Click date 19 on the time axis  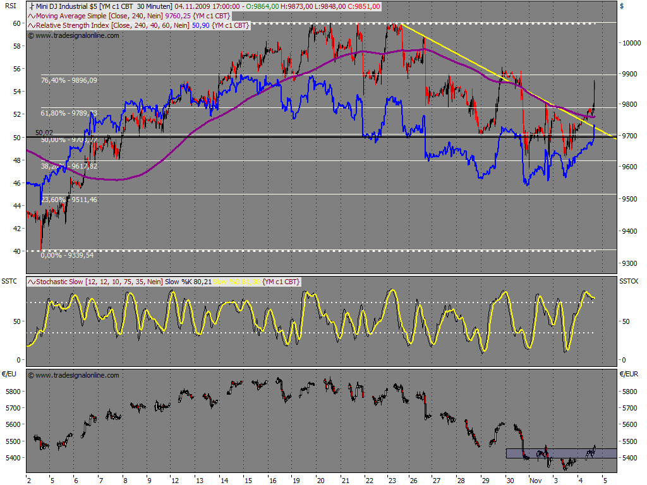tap(296, 481)
